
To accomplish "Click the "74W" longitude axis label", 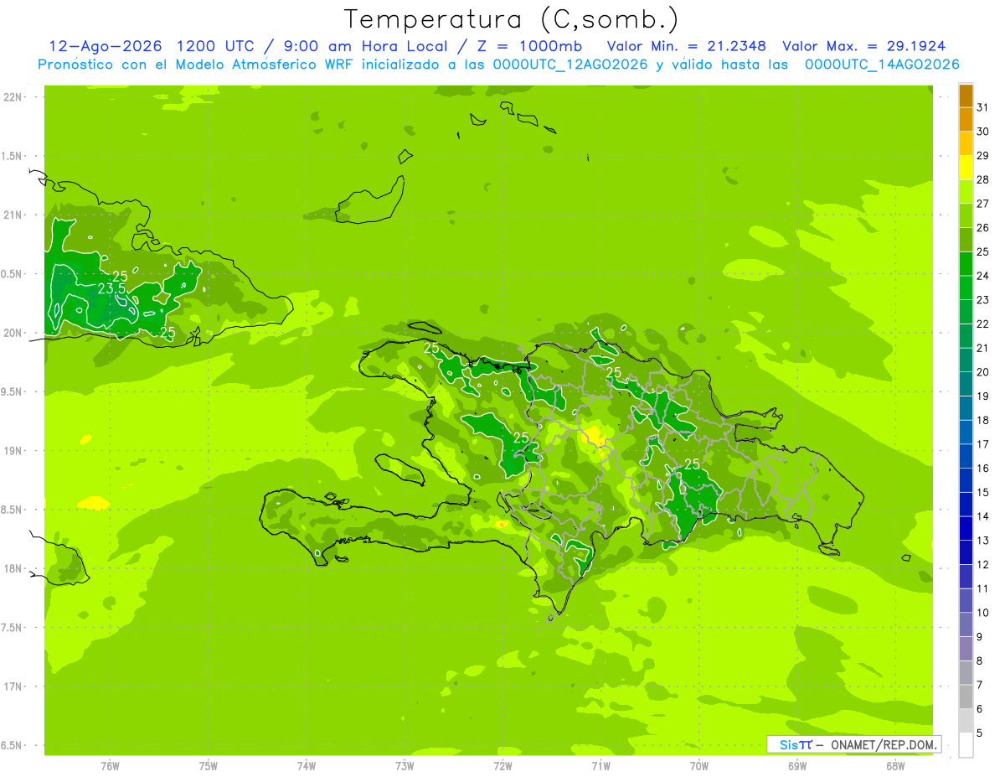I will tap(307, 766).
